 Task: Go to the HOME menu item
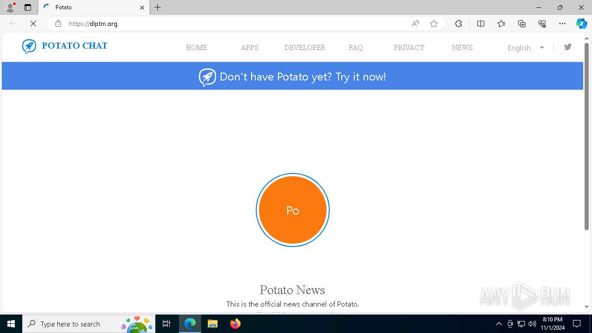click(197, 47)
